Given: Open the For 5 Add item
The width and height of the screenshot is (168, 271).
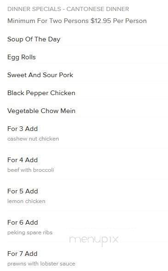Looking at the screenshot, I should (23, 192).
